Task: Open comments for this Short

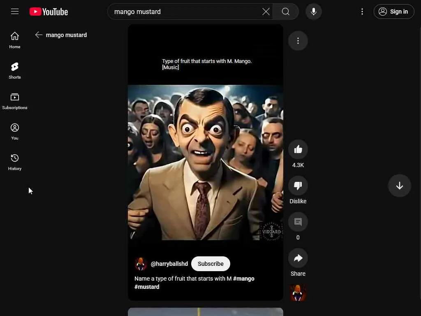Action: tap(298, 222)
